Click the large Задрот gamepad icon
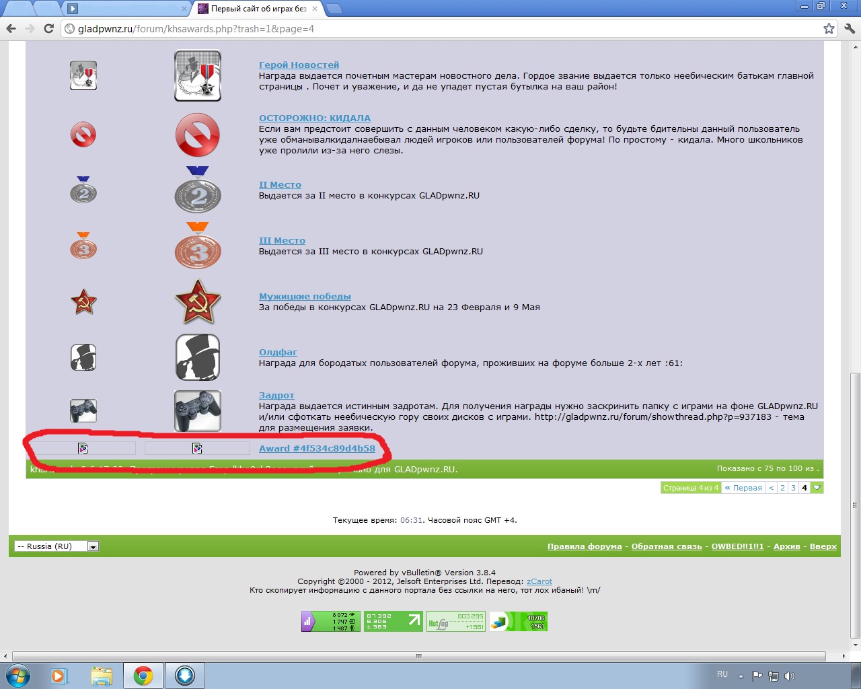The height and width of the screenshot is (689, 861). pos(198,410)
